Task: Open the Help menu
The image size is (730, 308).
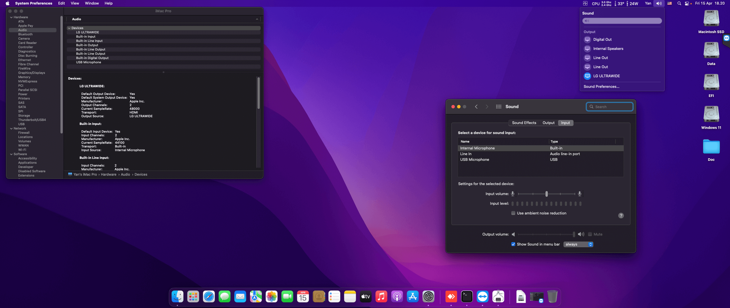Action: click(108, 3)
